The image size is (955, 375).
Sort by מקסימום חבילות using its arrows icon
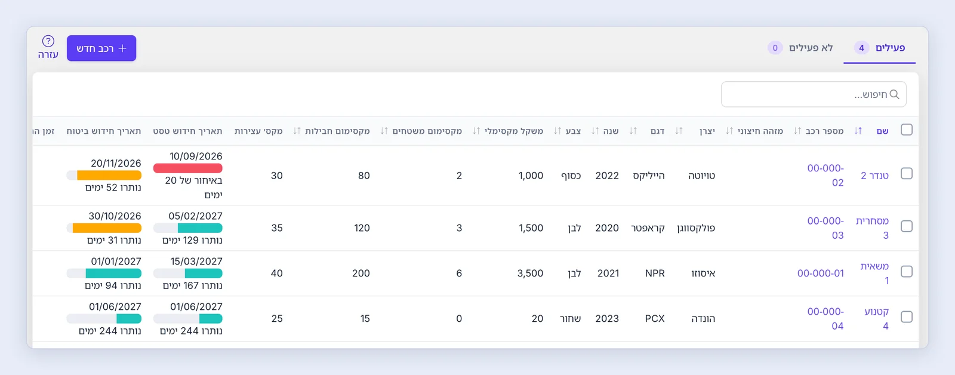(297, 131)
